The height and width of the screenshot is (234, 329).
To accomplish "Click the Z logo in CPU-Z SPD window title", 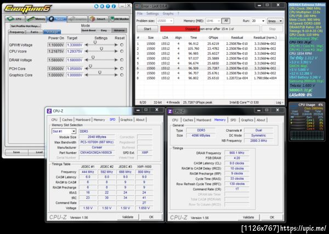I will coord(49,111).
